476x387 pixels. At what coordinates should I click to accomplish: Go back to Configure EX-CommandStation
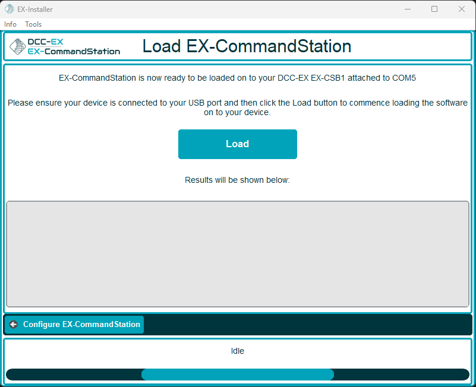tap(74, 324)
